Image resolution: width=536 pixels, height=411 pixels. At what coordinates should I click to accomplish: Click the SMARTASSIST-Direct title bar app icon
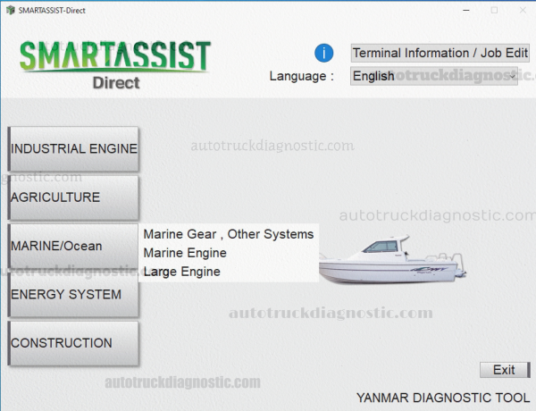(9, 9)
